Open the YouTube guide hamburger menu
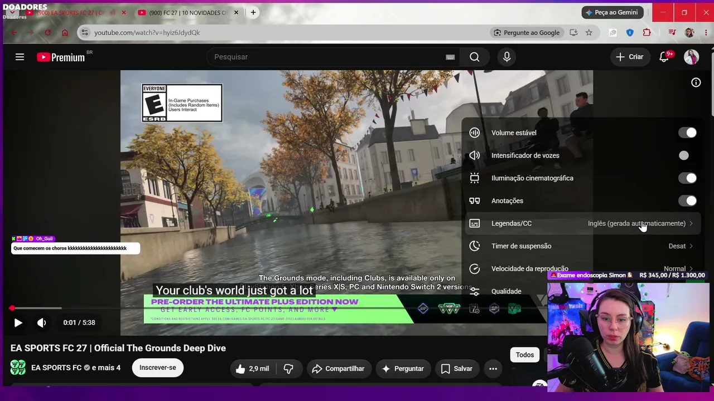 pos(20,57)
